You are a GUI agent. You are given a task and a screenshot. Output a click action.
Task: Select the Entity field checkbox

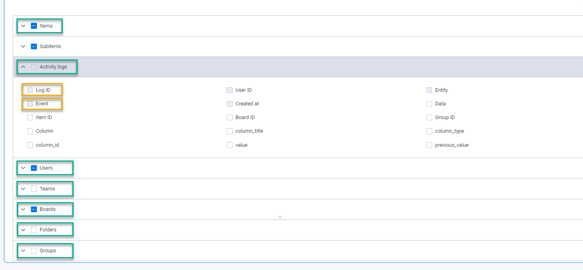[429, 90]
